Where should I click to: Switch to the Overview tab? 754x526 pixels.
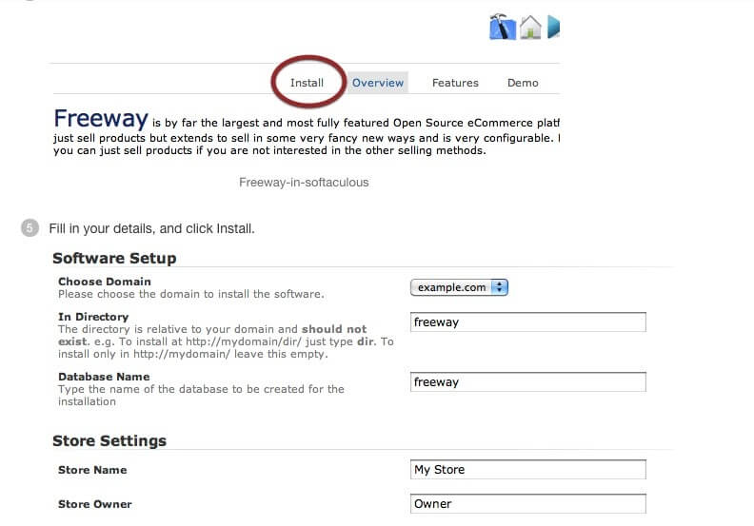pyautogui.click(x=378, y=83)
